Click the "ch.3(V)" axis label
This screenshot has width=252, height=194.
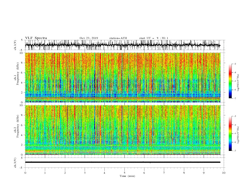15,163
